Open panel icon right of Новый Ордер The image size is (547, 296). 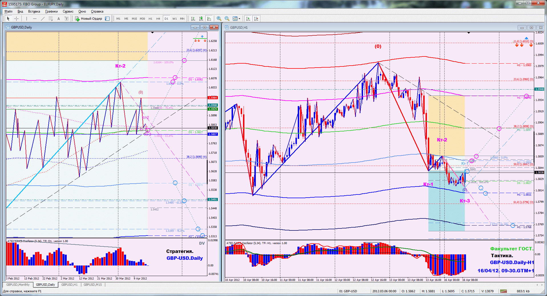(x=107, y=19)
